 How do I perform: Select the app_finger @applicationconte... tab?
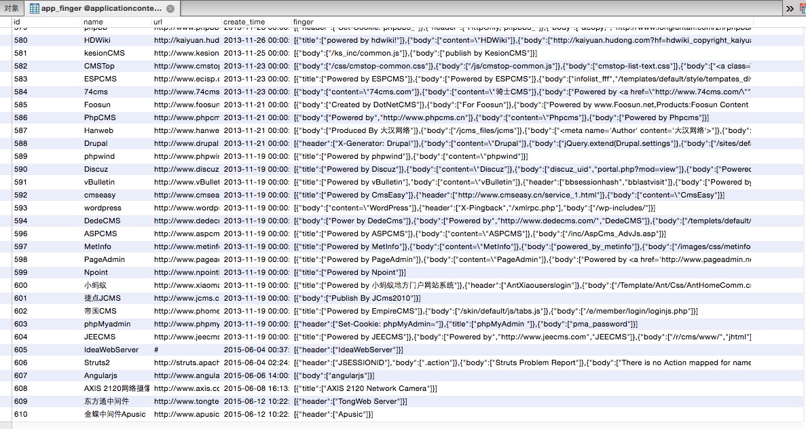102,8
